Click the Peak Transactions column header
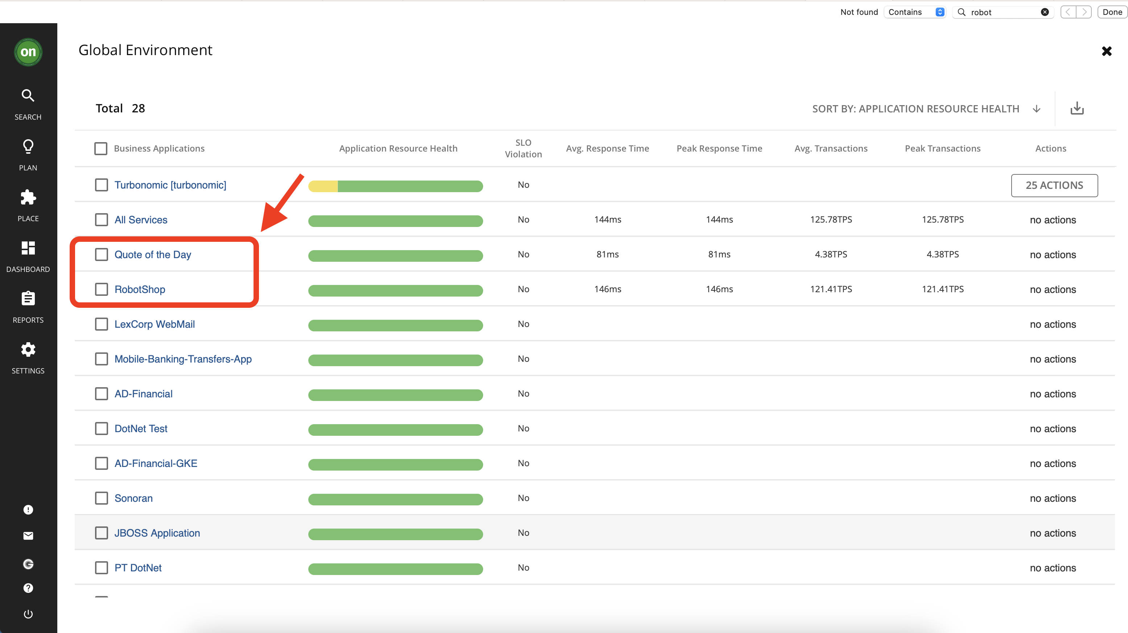The width and height of the screenshot is (1128, 633). [x=942, y=148]
